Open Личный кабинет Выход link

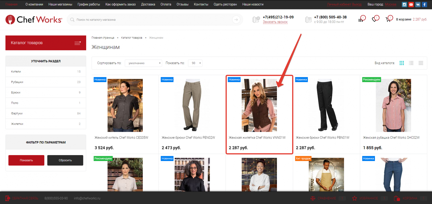(344, 4)
